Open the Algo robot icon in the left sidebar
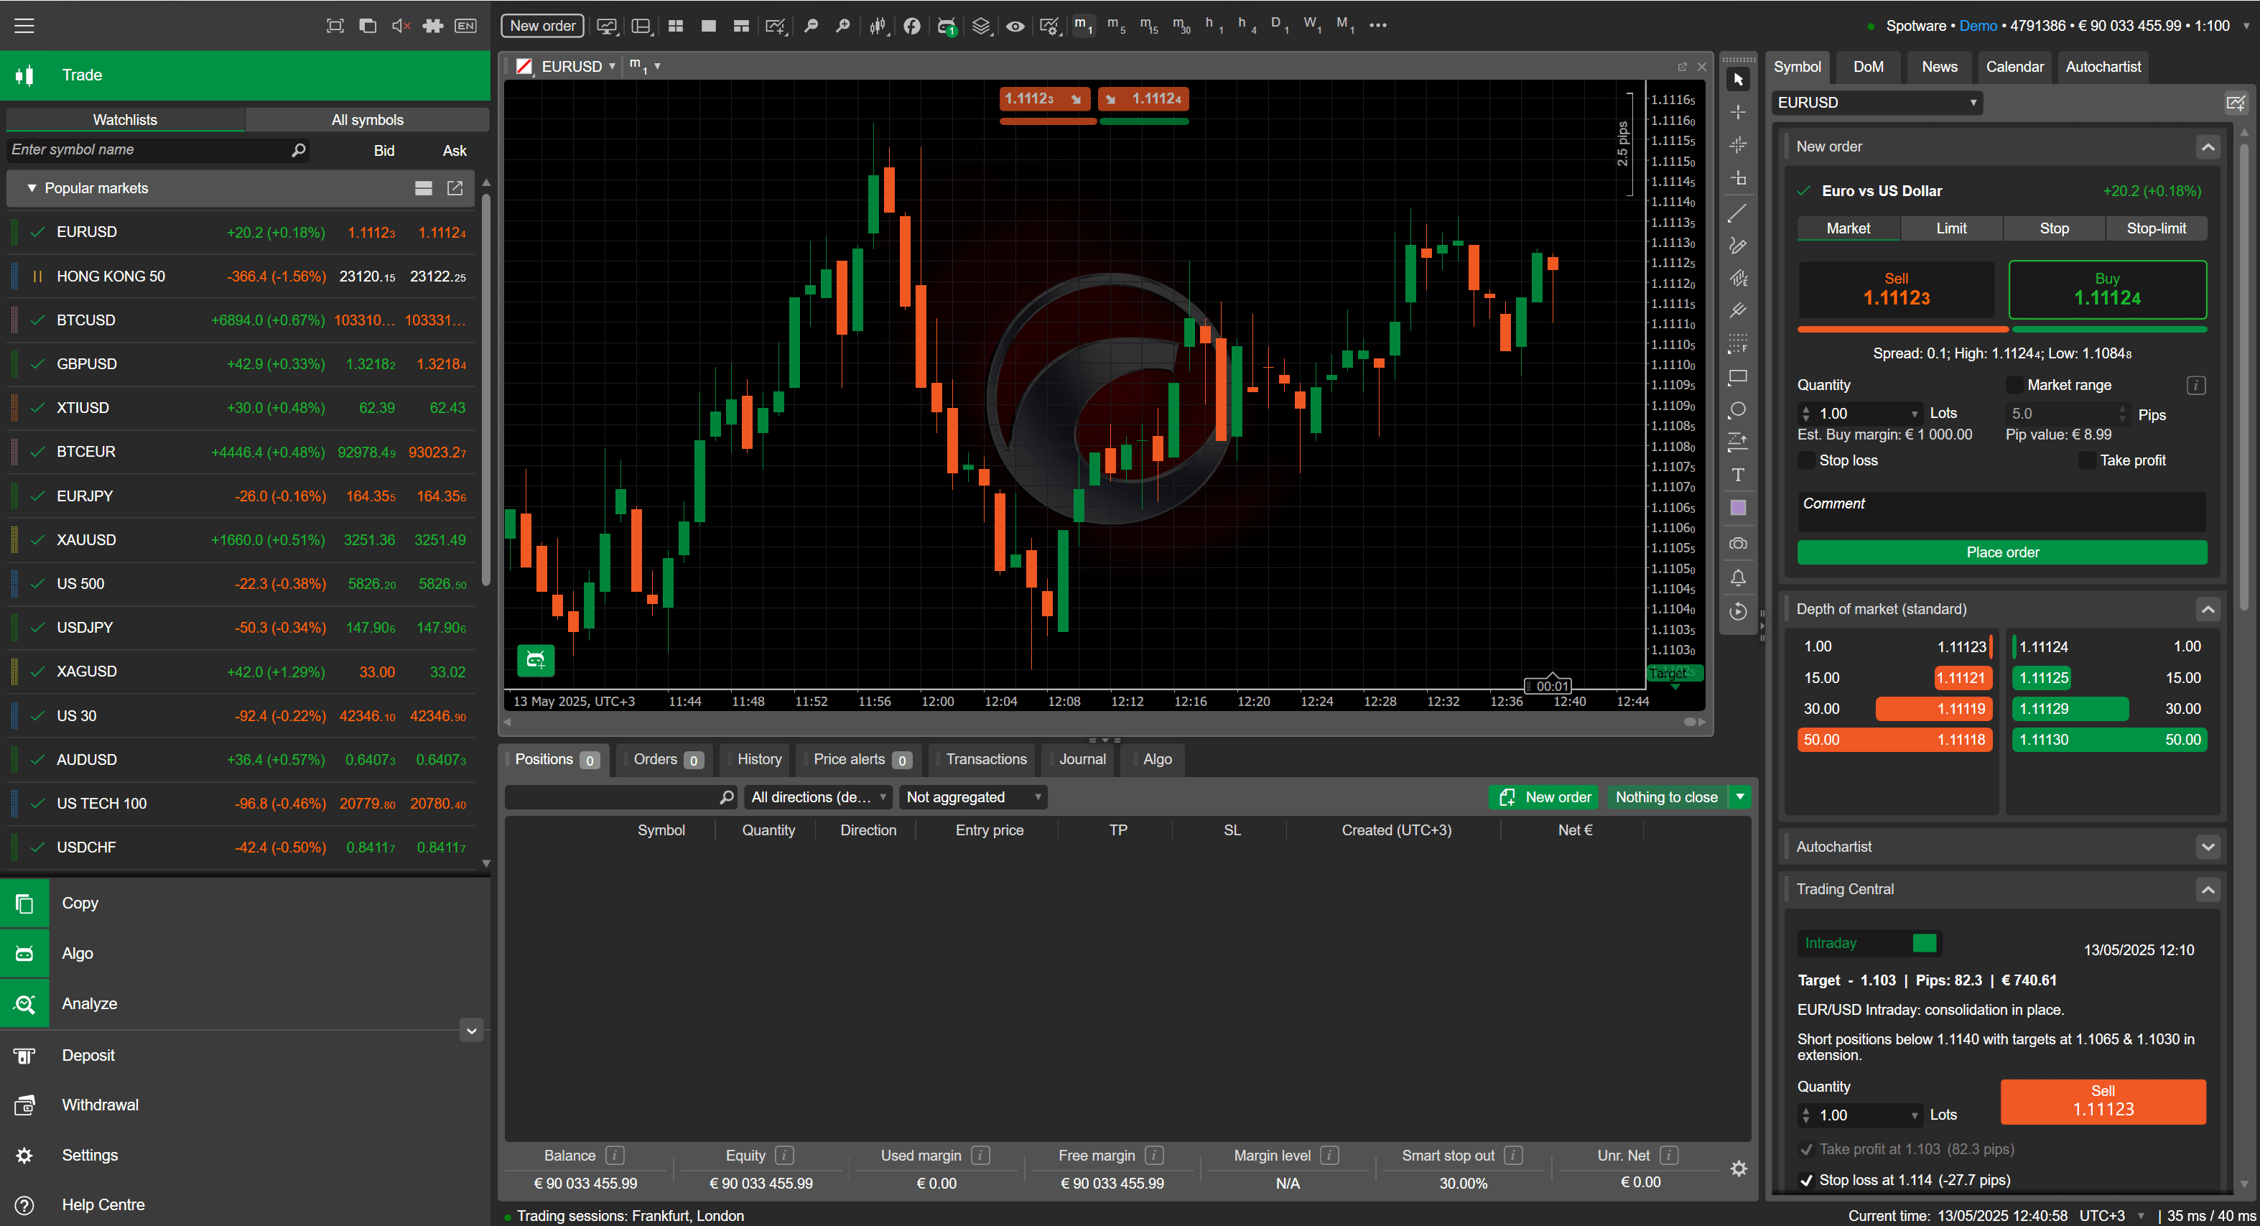Screen dimensions: 2260x1226 click(24, 953)
